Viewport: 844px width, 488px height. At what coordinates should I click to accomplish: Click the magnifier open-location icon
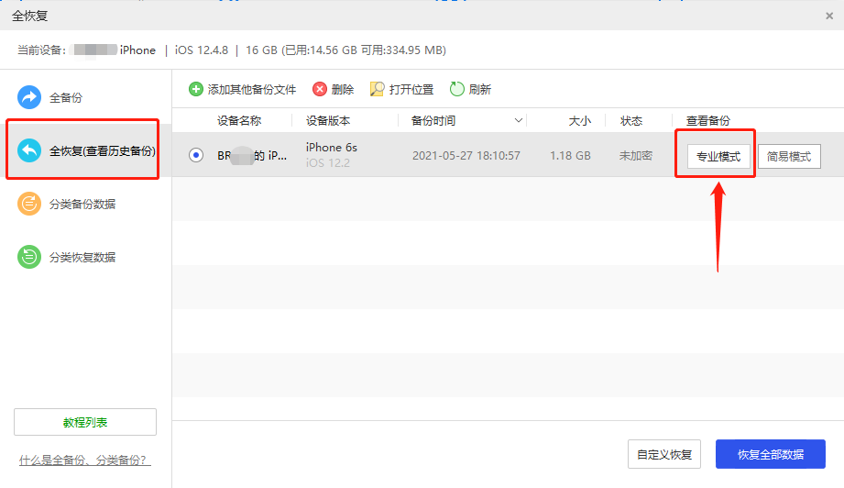378,89
